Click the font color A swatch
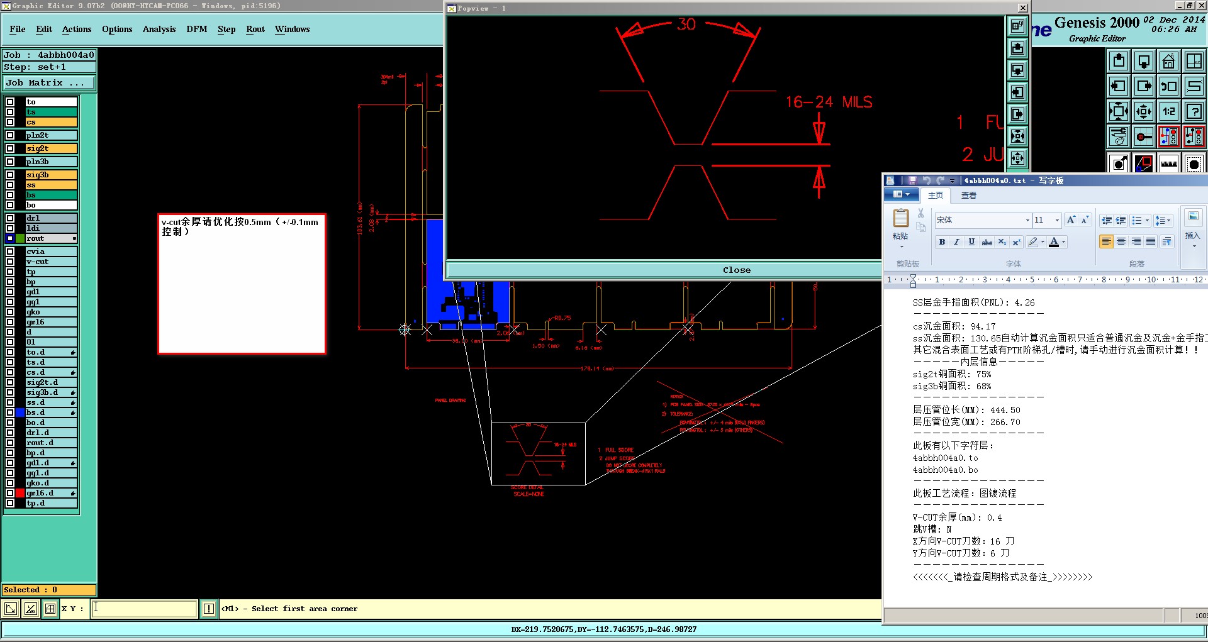This screenshot has height=642, width=1208. (1054, 242)
